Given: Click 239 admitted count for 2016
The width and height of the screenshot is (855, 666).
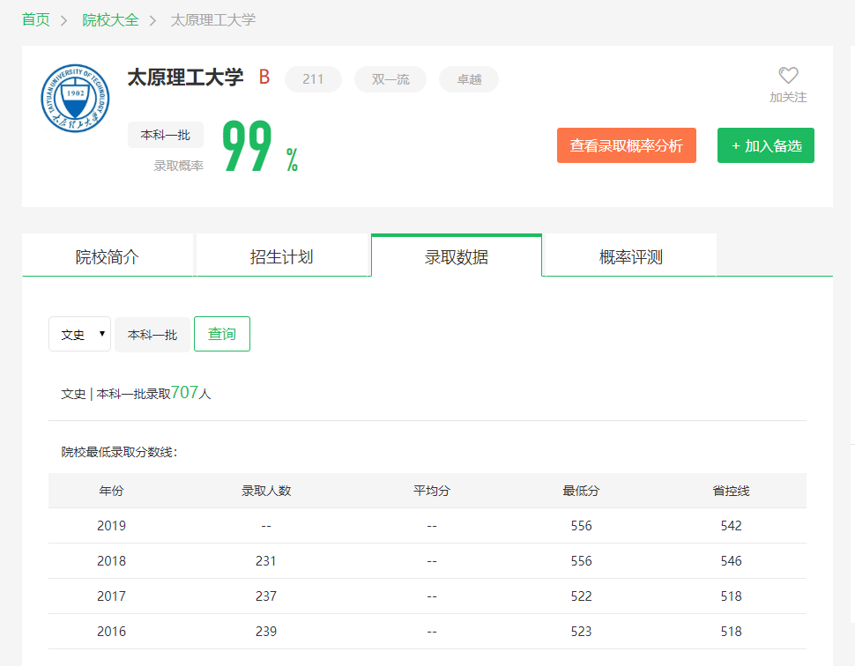Looking at the screenshot, I should 266,632.
